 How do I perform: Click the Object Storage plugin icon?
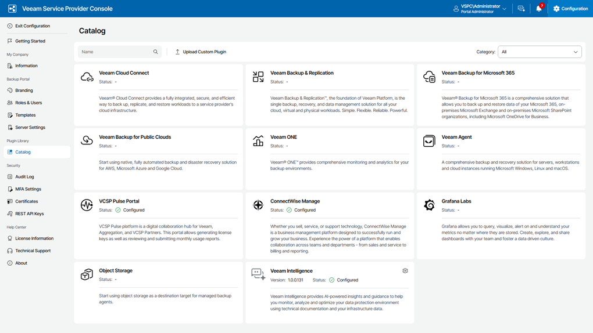(x=87, y=274)
